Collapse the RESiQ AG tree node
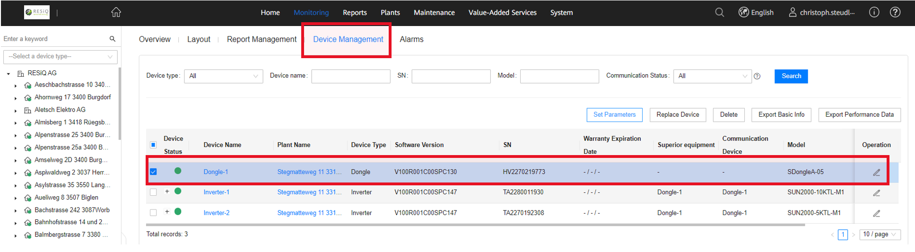915x252 pixels. 9,74
